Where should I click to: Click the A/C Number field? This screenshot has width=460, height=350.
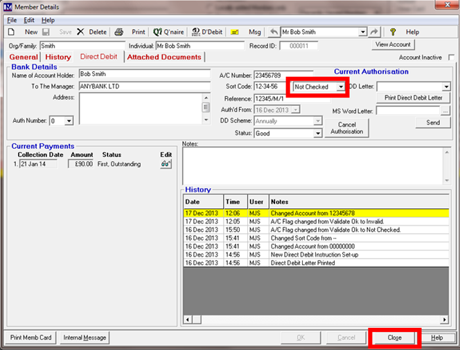coord(283,75)
